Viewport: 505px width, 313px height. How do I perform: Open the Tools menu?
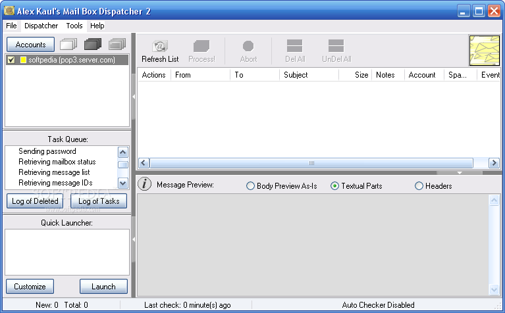pyautogui.click(x=74, y=26)
